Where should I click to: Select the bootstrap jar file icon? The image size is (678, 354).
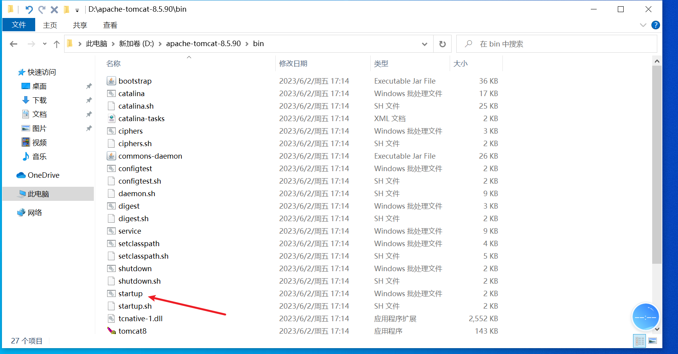pyautogui.click(x=111, y=81)
